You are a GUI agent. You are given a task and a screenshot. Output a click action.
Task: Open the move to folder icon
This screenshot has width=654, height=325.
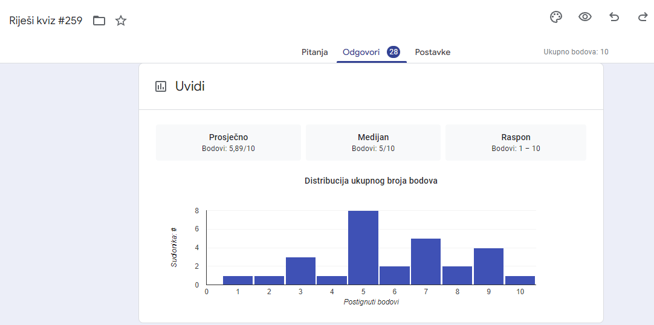tap(99, 21)
